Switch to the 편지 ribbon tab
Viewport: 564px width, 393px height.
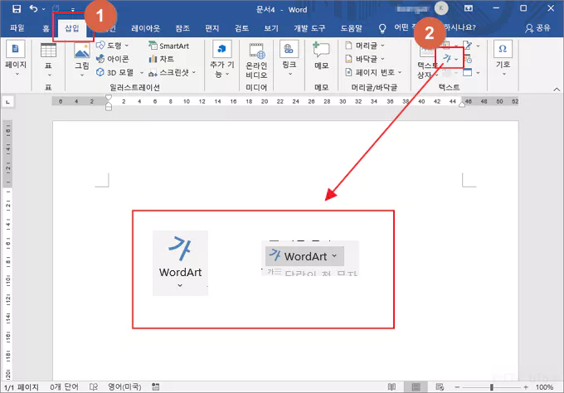pos(211,28)
